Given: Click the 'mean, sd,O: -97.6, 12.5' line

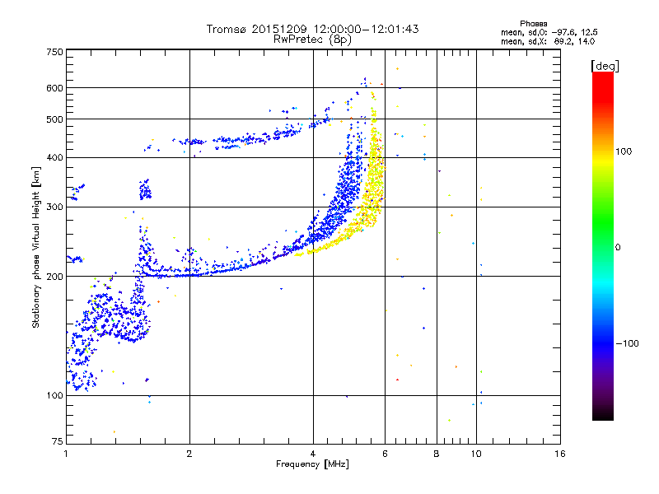Looking at the screenshot, I should [x=549, y=32].
